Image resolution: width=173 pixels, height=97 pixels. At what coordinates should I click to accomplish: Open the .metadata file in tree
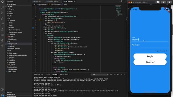[x=12, y=60]
